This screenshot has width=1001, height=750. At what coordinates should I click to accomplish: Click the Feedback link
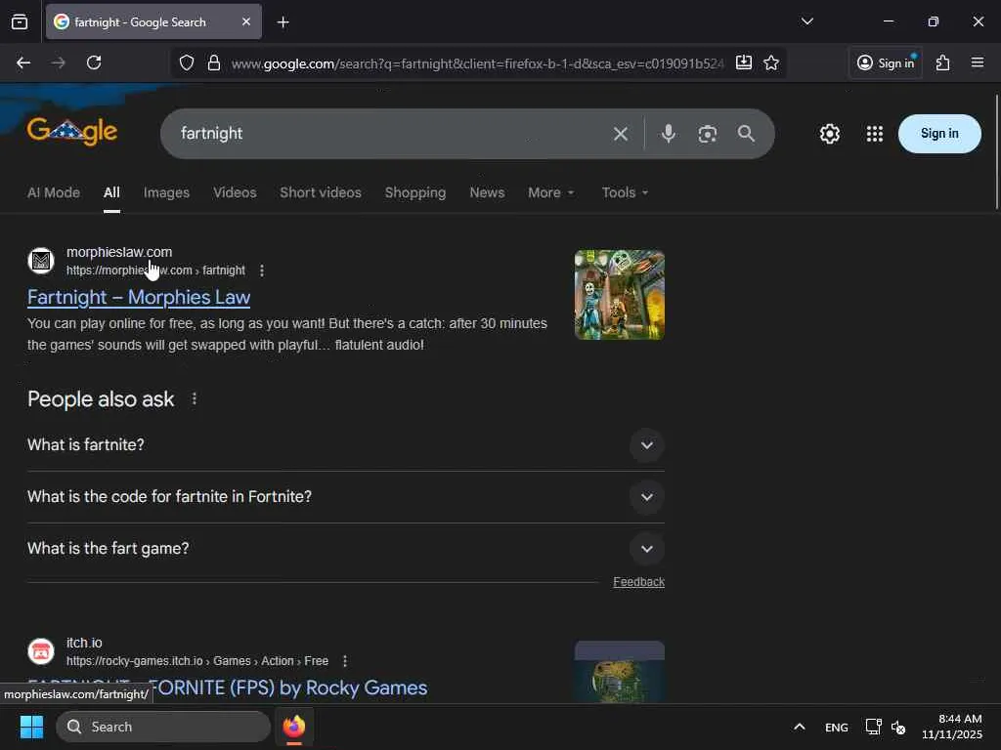639,582
